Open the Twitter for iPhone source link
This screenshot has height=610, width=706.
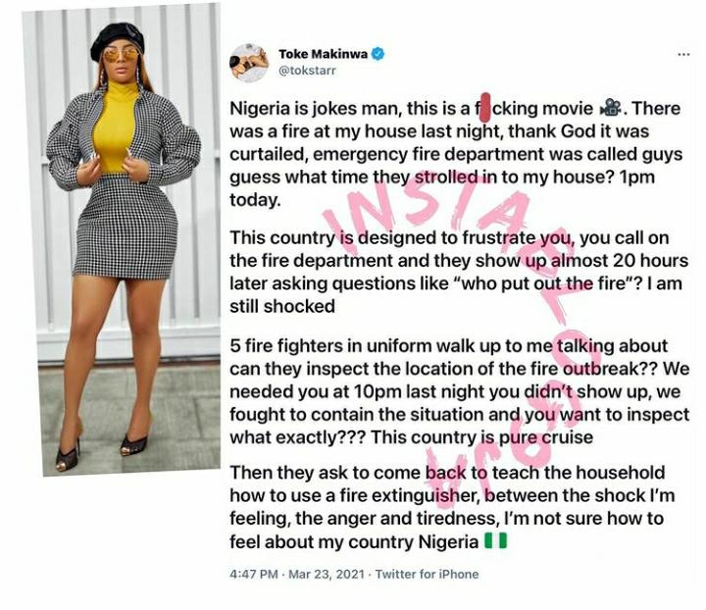coord(427,574)
